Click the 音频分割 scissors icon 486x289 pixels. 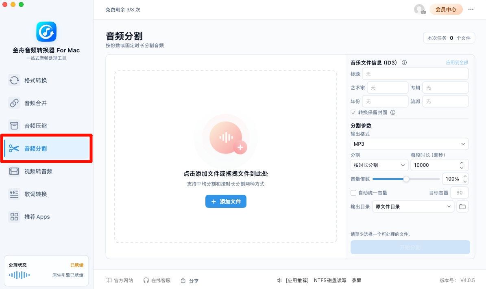(x=14, y=149)
